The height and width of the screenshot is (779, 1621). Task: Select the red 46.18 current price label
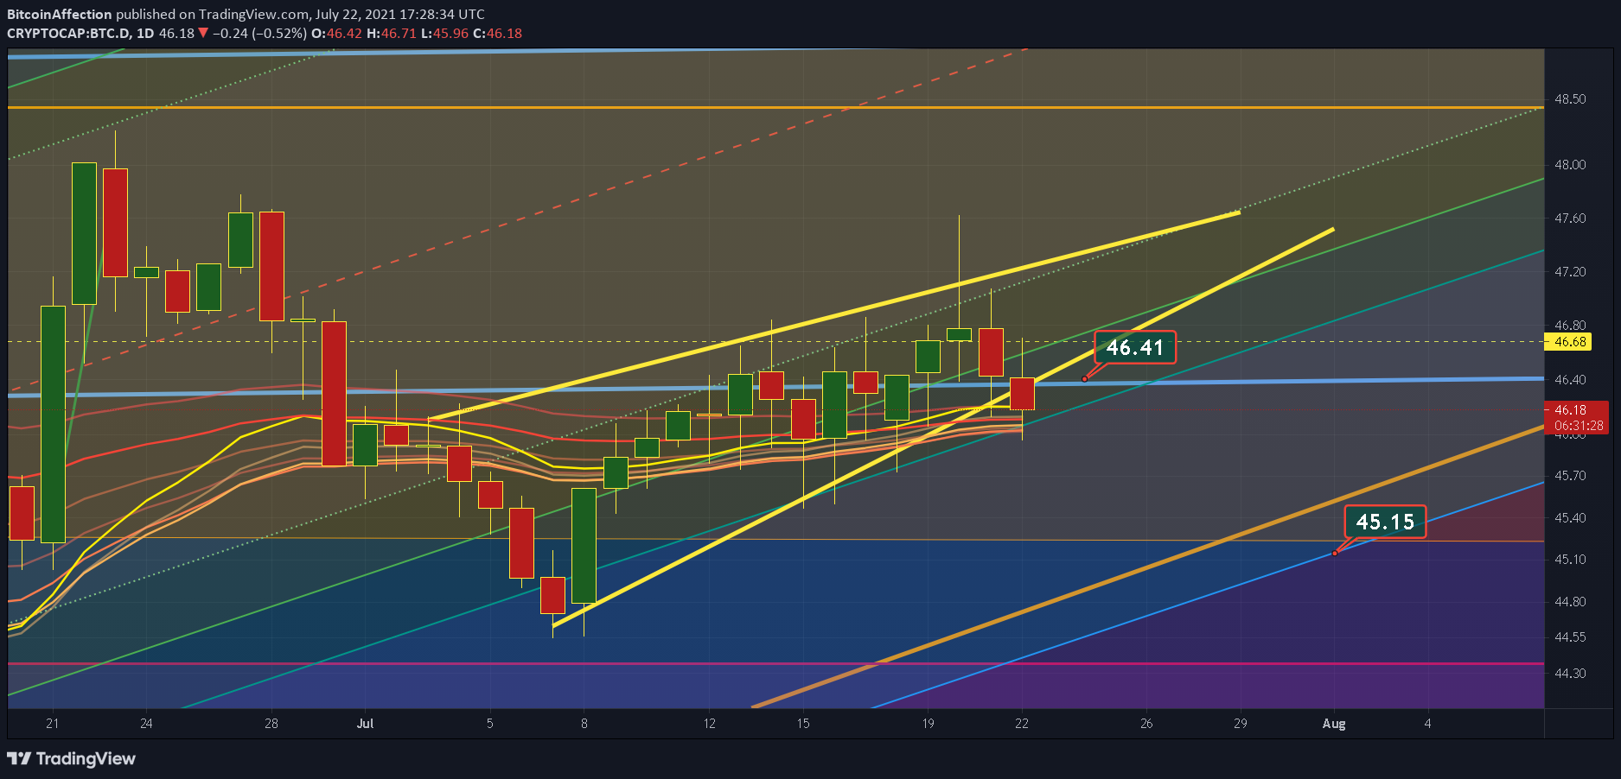[1570, 409]
